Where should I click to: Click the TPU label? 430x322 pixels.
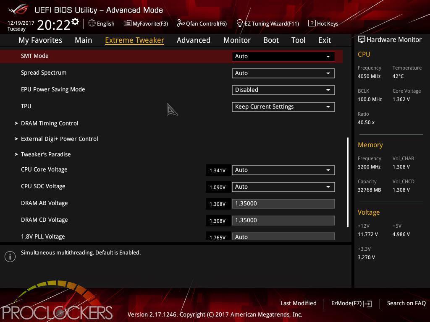point(26,106)
